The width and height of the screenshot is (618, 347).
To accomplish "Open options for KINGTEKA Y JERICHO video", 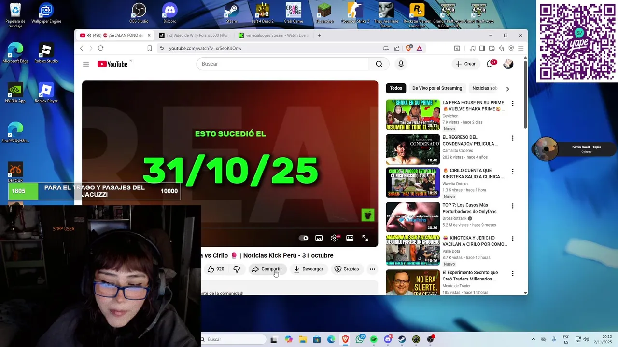I will [x=512, y=239].
